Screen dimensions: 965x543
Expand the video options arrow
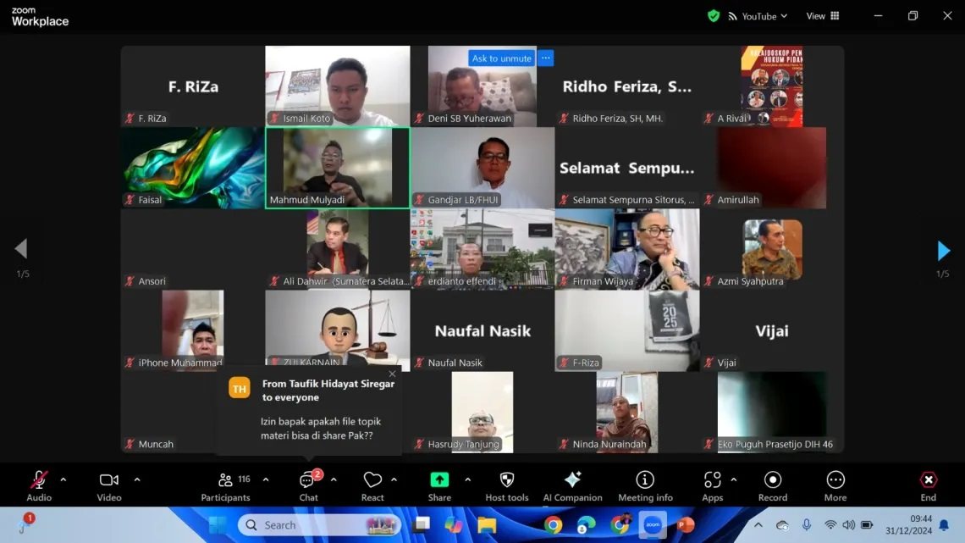point(137,479)
